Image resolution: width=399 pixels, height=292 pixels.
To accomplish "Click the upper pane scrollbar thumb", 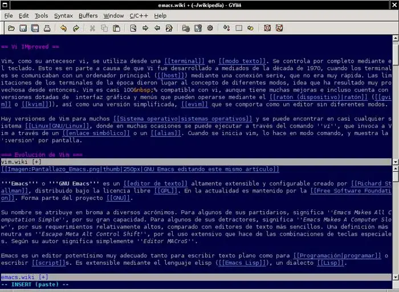I will 395,55.
